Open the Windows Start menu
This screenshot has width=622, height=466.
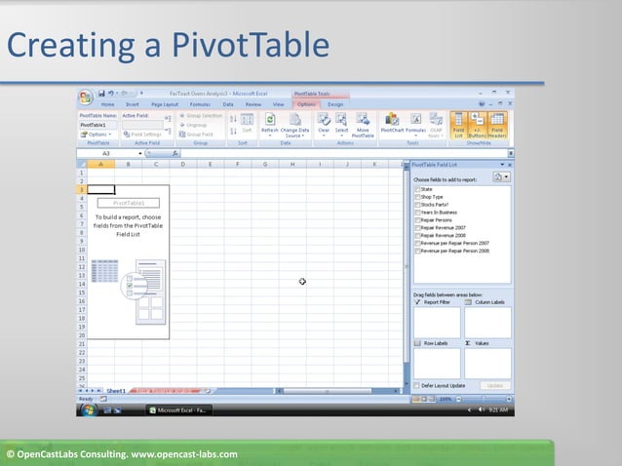[x=89, y=410]
